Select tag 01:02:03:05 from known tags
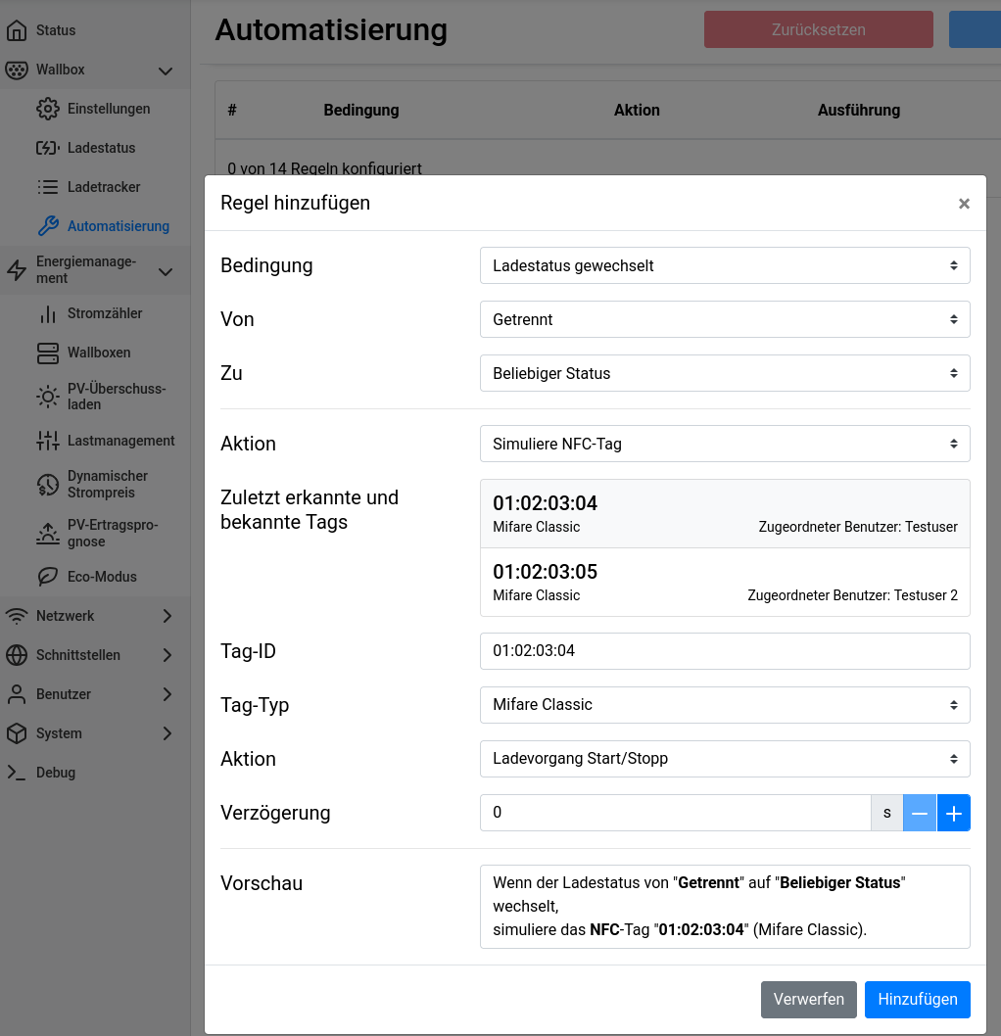The image size is (1001, 1036). point(725,582)
